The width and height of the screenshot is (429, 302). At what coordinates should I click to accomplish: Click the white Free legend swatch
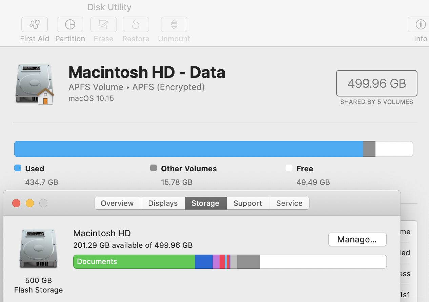coord(289,168)
